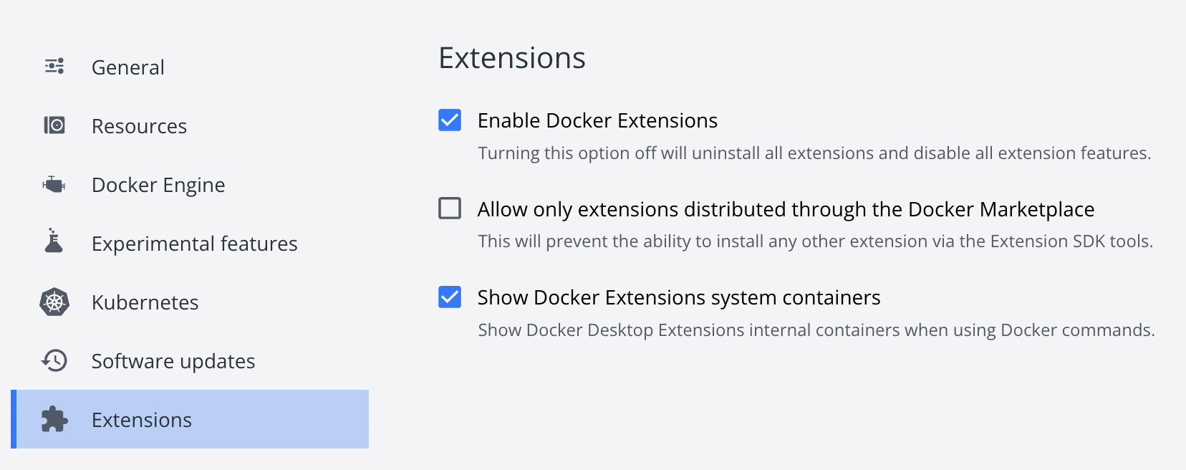Select Experimental features in the sidebar
This screenshot has height=470, width=1186.
tap(194, 244)
